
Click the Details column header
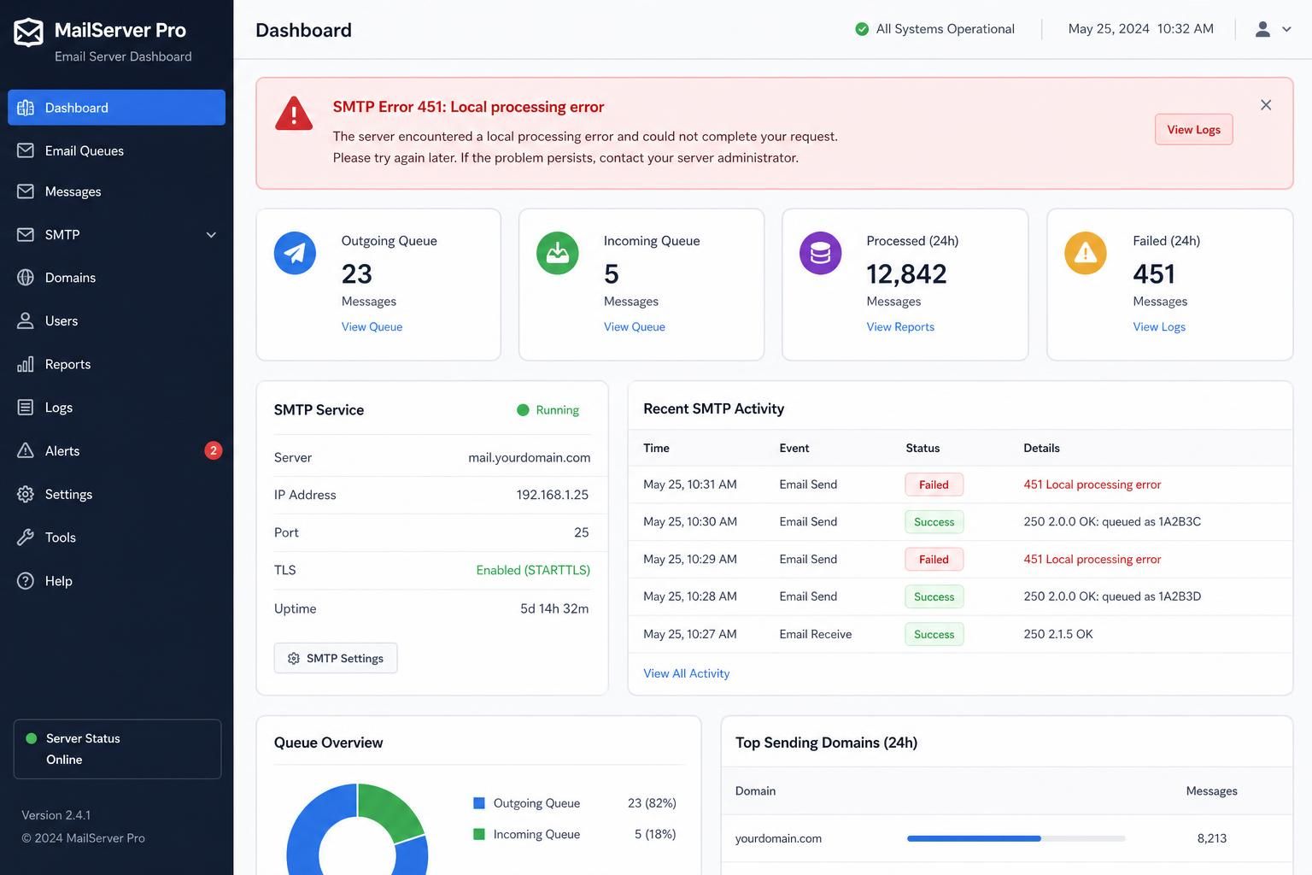pyautogui.click(x=1041, y=448)
